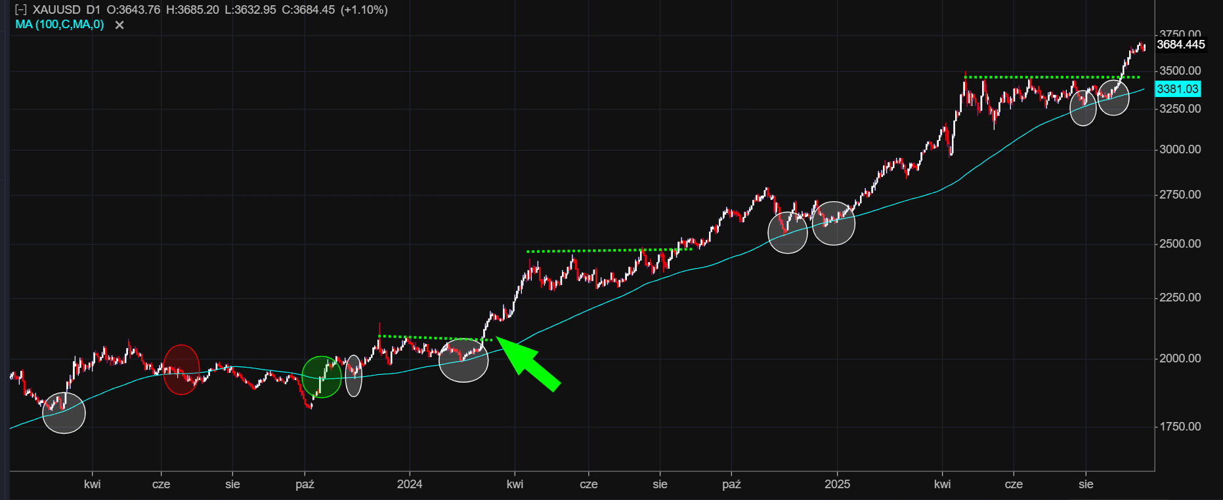Click the 2025 label on time axis
Image resolution: width=1223 pixels, height=500 pixels.
(x=837, y=484)
